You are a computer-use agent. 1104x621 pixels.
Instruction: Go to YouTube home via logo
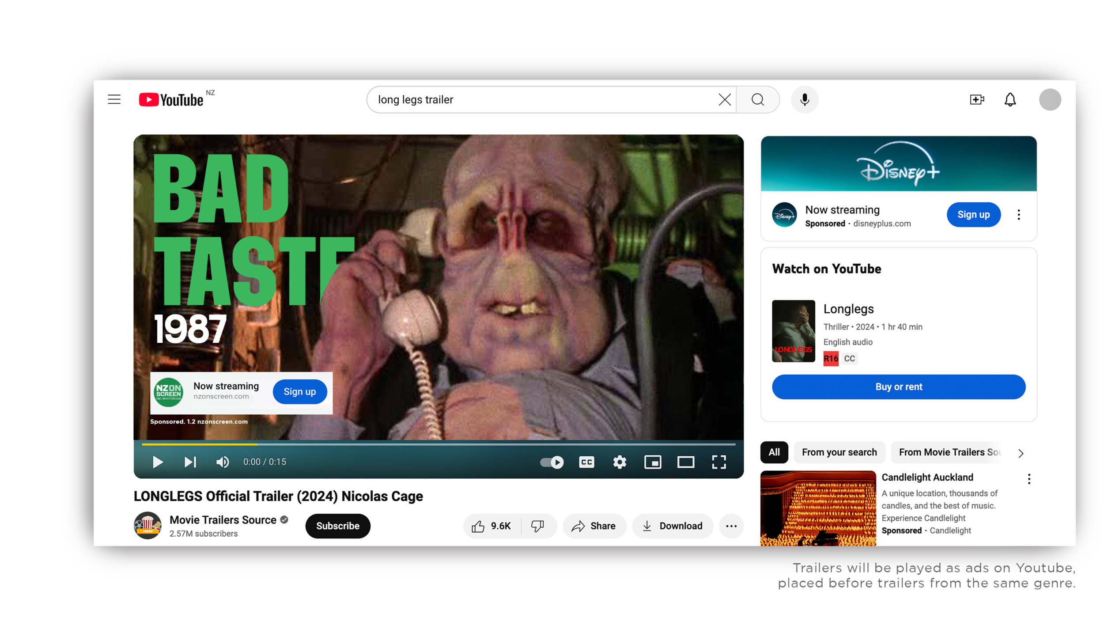[x=171, y=99]
